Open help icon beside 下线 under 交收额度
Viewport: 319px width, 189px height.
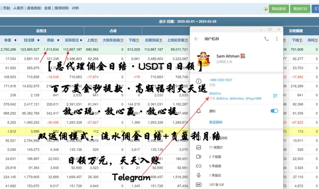(301, 40)
